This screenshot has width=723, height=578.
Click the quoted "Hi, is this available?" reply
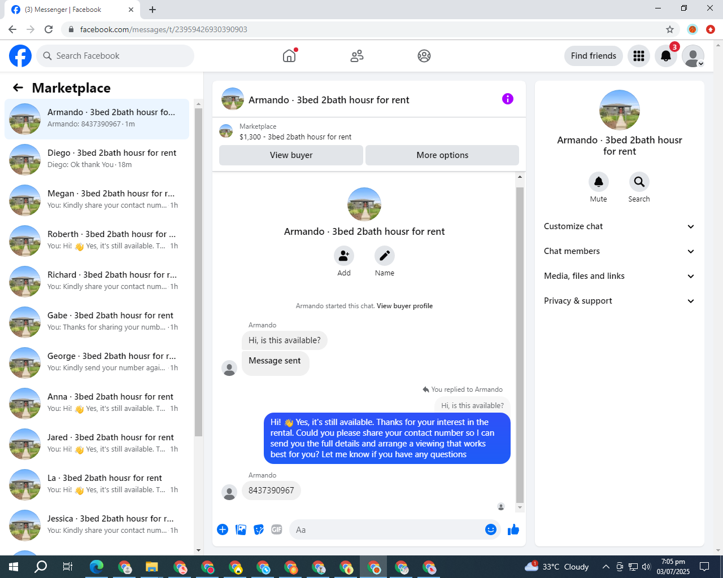pos(472,405)
